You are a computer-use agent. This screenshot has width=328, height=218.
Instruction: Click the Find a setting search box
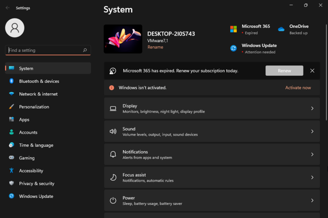(x=44, y=50)
